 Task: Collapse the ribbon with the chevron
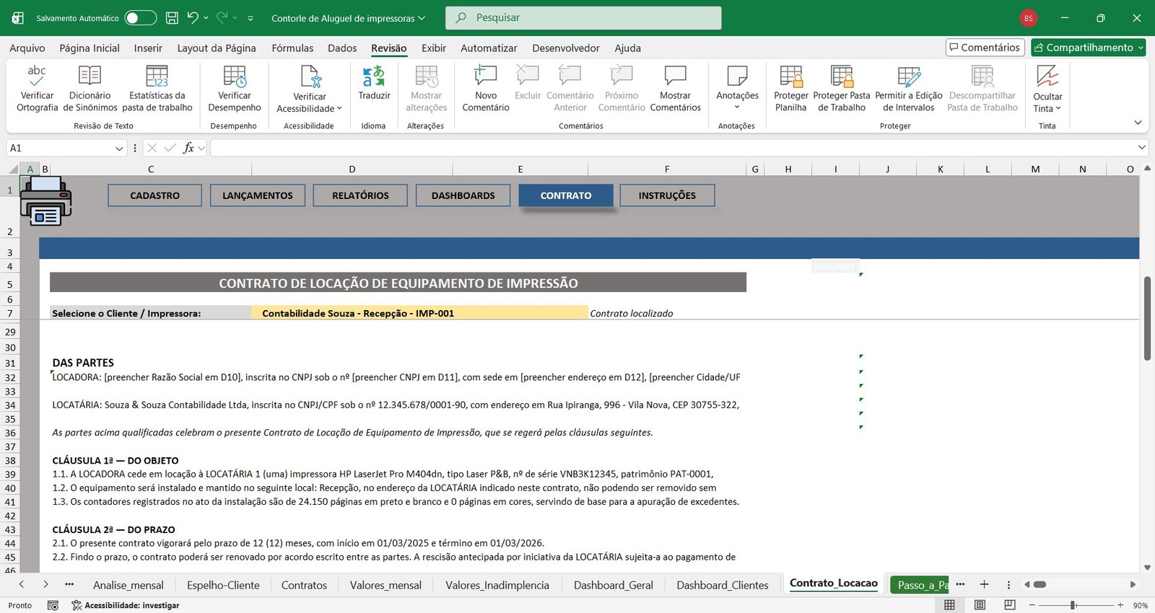click(1138, 123)
